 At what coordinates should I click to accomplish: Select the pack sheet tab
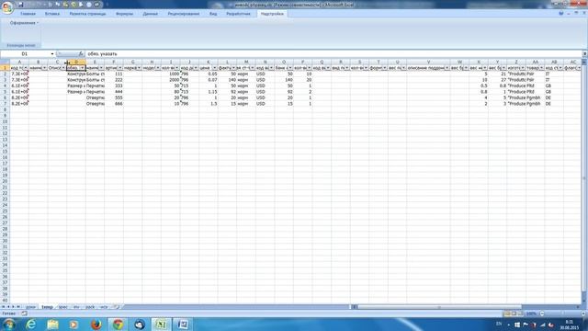tap(90, 307)
